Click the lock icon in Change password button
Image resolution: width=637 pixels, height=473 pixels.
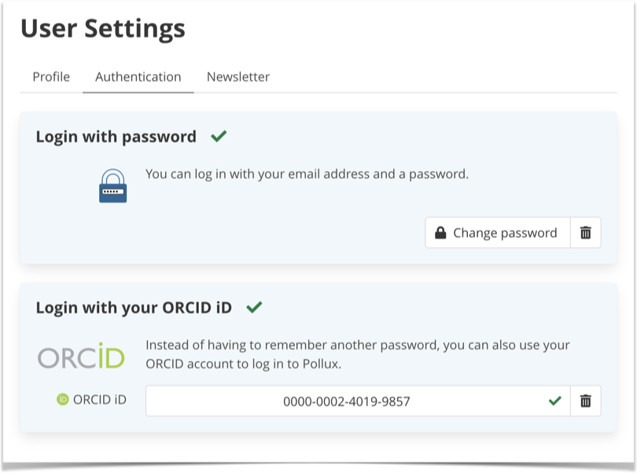click(x=440, y=233)
